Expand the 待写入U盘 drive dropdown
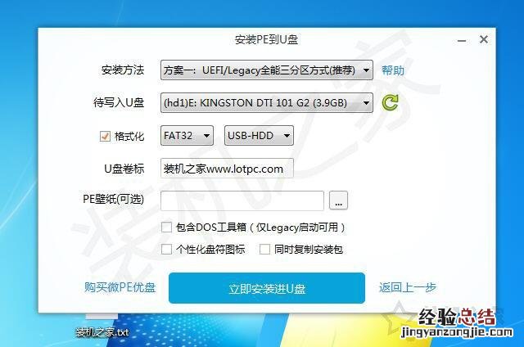 (267, 103)
